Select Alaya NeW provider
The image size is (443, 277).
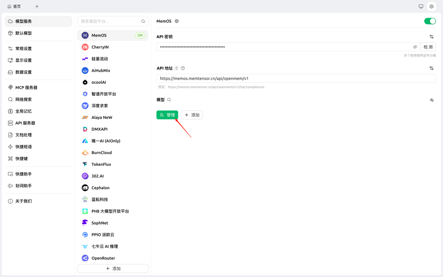pyautogui.click(x=113, y=118)
